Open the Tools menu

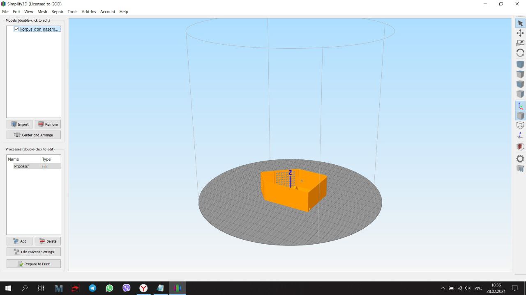(72, 11)
